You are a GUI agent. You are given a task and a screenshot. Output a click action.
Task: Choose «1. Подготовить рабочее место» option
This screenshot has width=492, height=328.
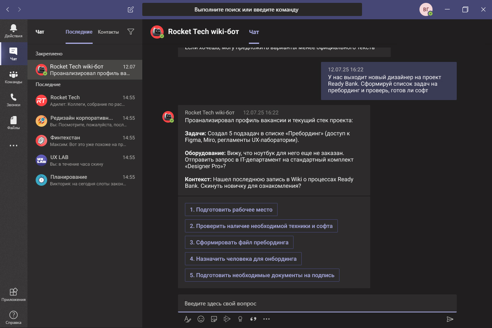231,210
